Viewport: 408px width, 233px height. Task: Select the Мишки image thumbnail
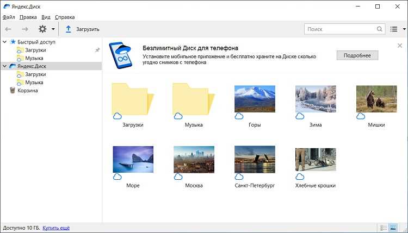[x=376, y=99]
